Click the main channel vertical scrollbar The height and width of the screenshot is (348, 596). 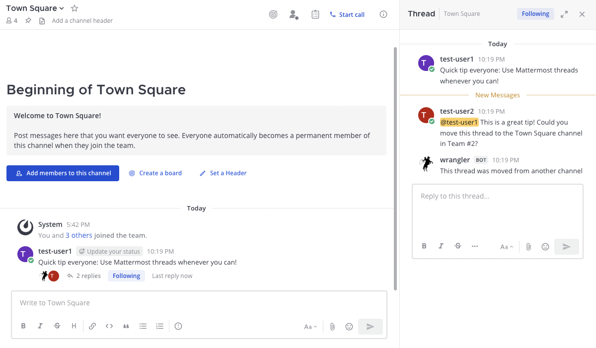[395, 169]
